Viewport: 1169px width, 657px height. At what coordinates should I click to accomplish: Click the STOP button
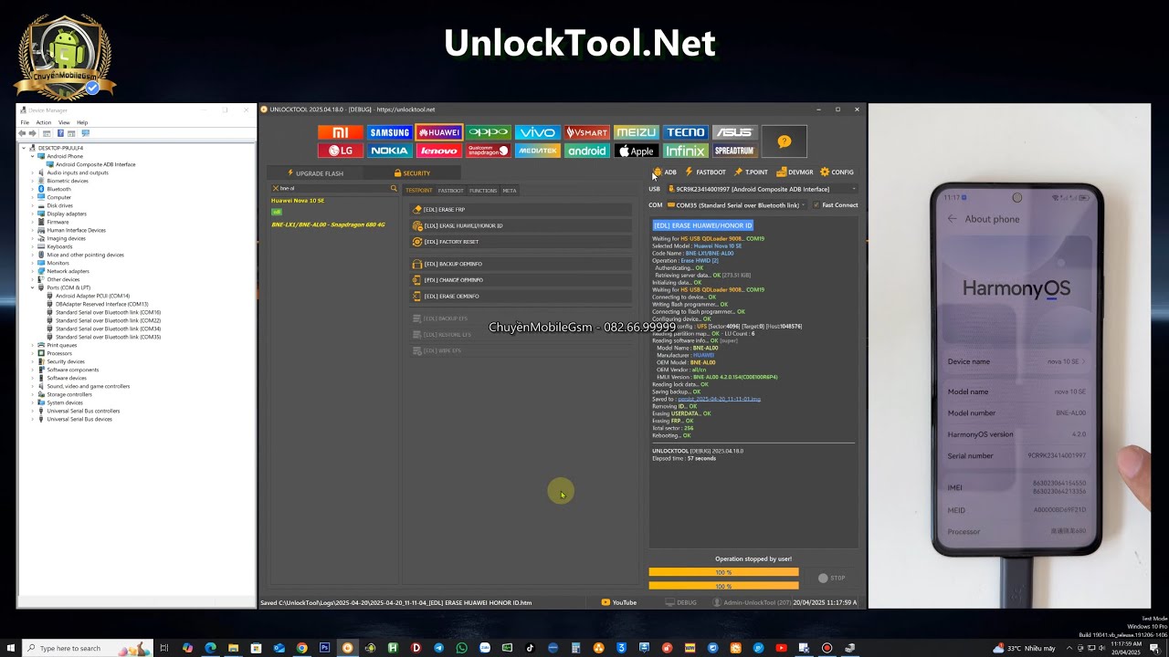coord(832,578)
